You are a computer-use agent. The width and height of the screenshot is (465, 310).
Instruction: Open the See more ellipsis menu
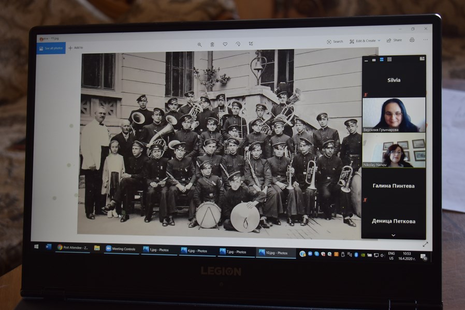425,40
